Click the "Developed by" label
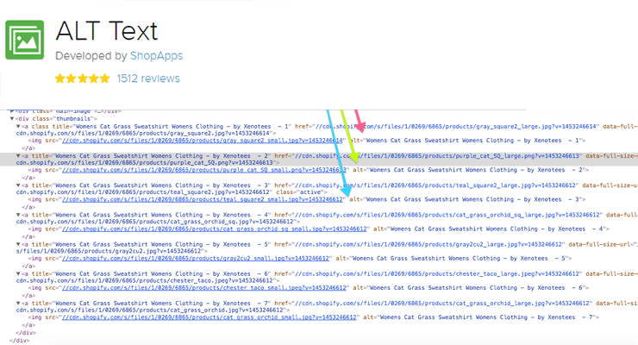 coord(91,56)
